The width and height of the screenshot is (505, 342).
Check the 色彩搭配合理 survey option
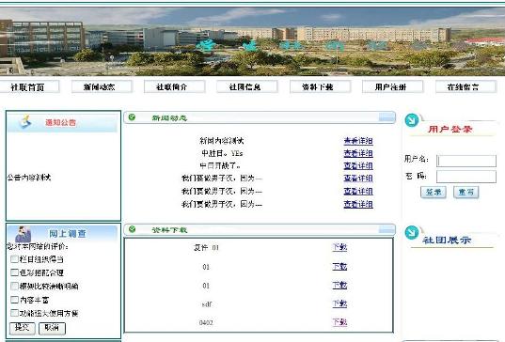pyautogui.click(x=14, y=272)
